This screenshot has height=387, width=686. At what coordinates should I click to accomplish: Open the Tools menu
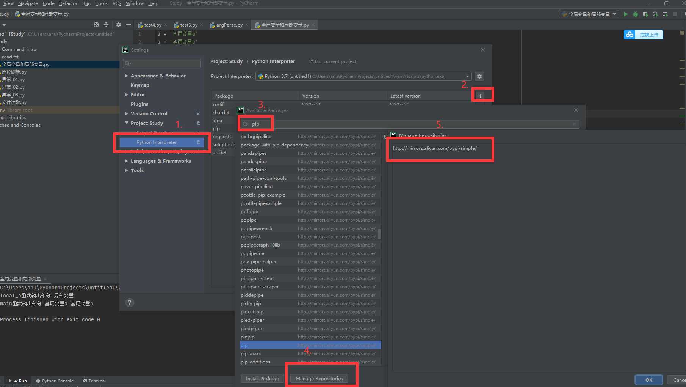coord(101,3)
